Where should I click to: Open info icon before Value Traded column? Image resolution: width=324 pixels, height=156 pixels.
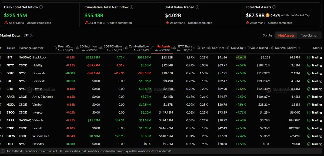coord(248,48)
